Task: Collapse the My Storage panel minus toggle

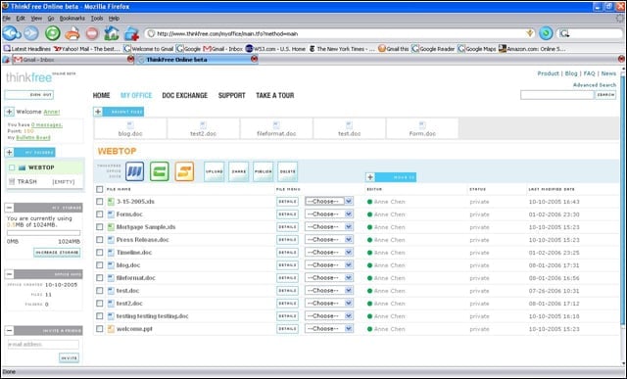Action: click(9, 208)
